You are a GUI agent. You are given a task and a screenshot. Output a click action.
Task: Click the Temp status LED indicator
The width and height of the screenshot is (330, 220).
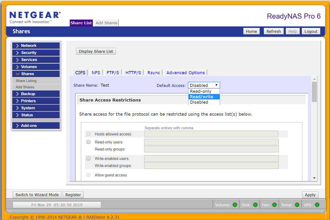(297, 205)
